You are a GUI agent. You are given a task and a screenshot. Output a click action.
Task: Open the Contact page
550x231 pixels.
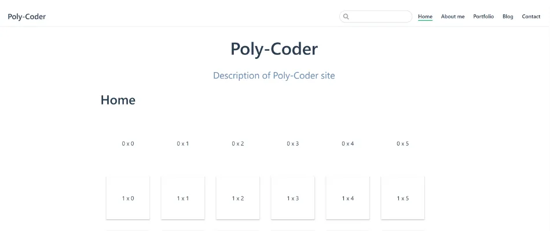click(x=531, y=17)
